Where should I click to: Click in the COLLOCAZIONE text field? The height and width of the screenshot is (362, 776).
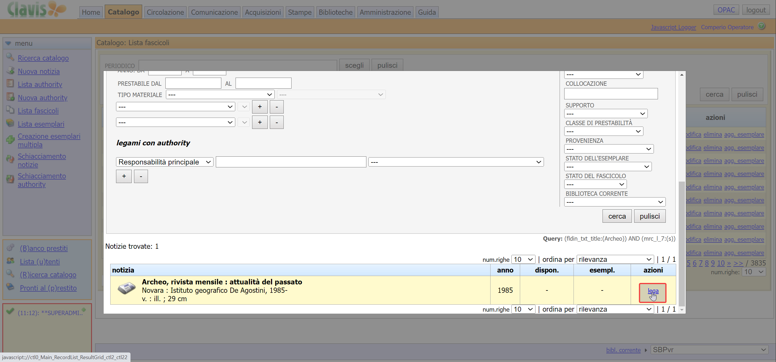[611, 94]
